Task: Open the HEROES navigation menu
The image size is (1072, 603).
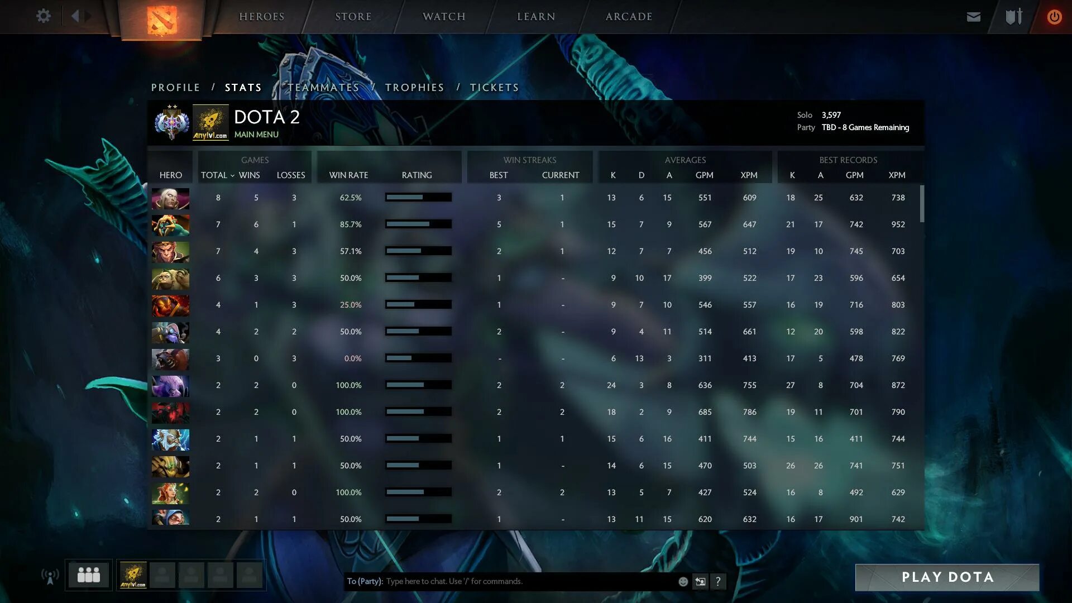Action: [261, 16]
